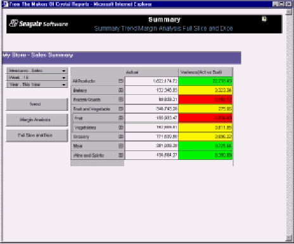Click the Full Slice and Dice button
The width and height of the screenshot is (294, 244).
pyautogui.click(x=37, y=135)
